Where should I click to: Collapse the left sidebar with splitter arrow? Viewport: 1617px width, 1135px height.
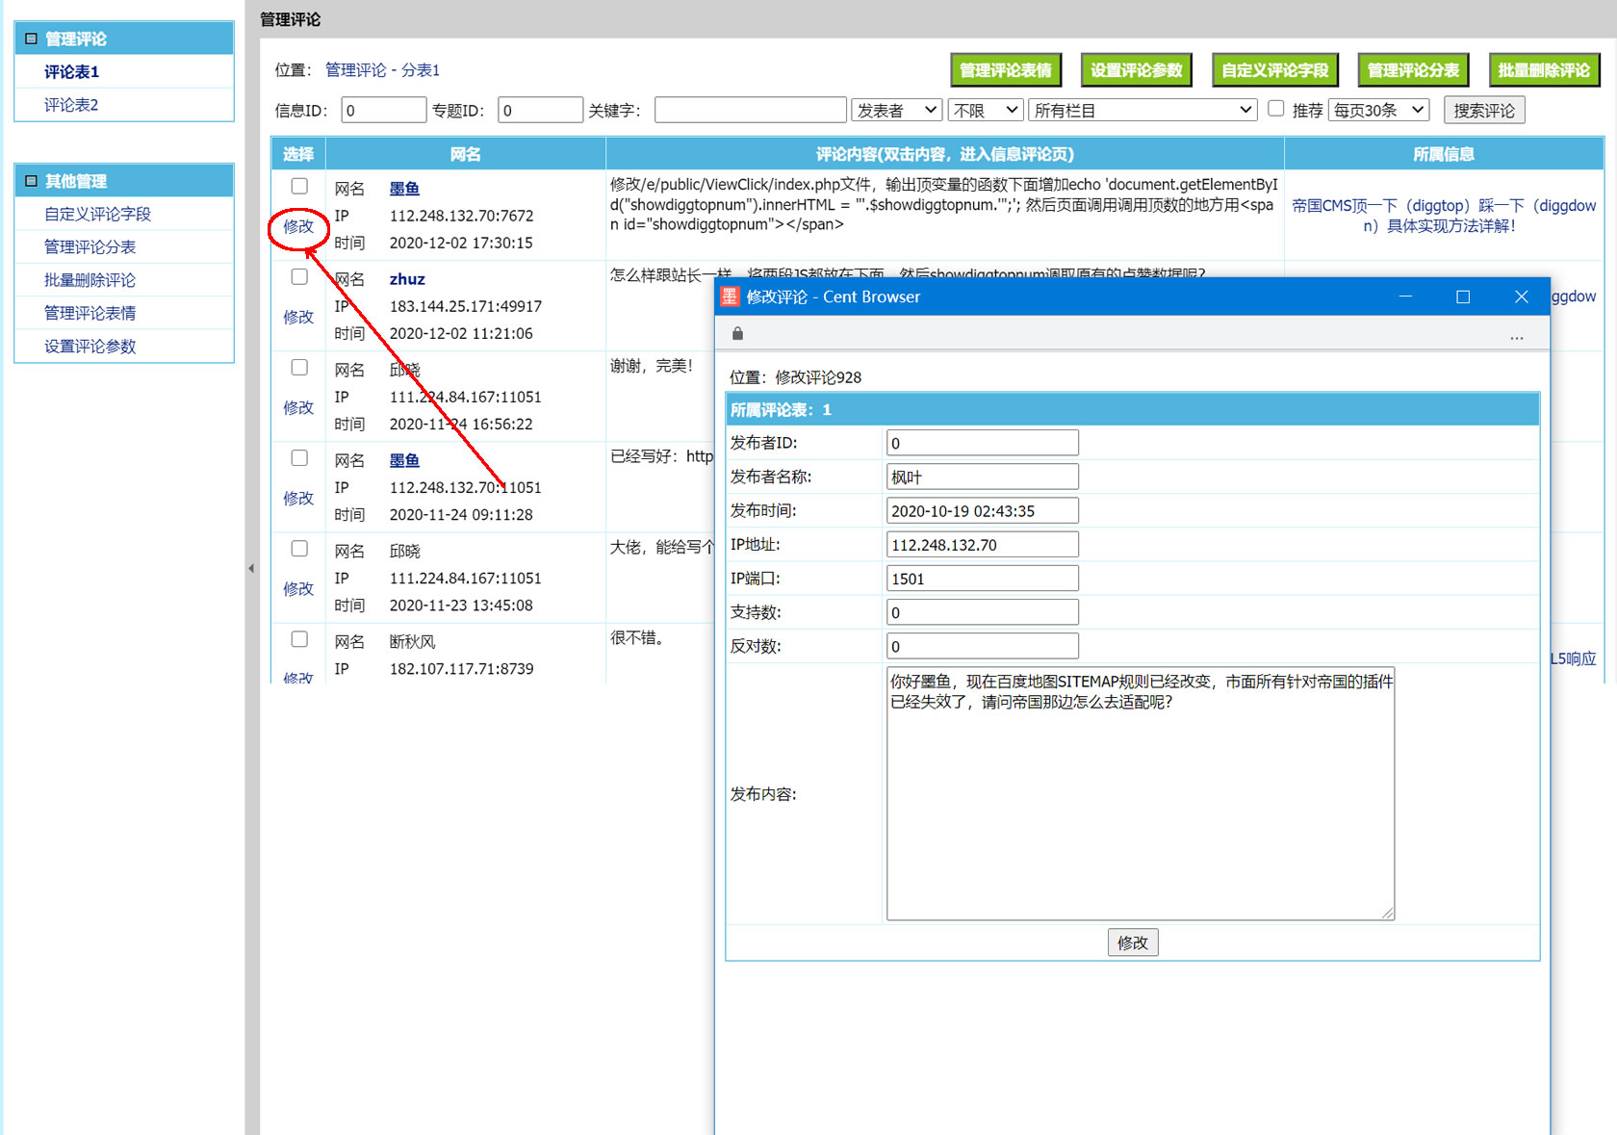251,568
